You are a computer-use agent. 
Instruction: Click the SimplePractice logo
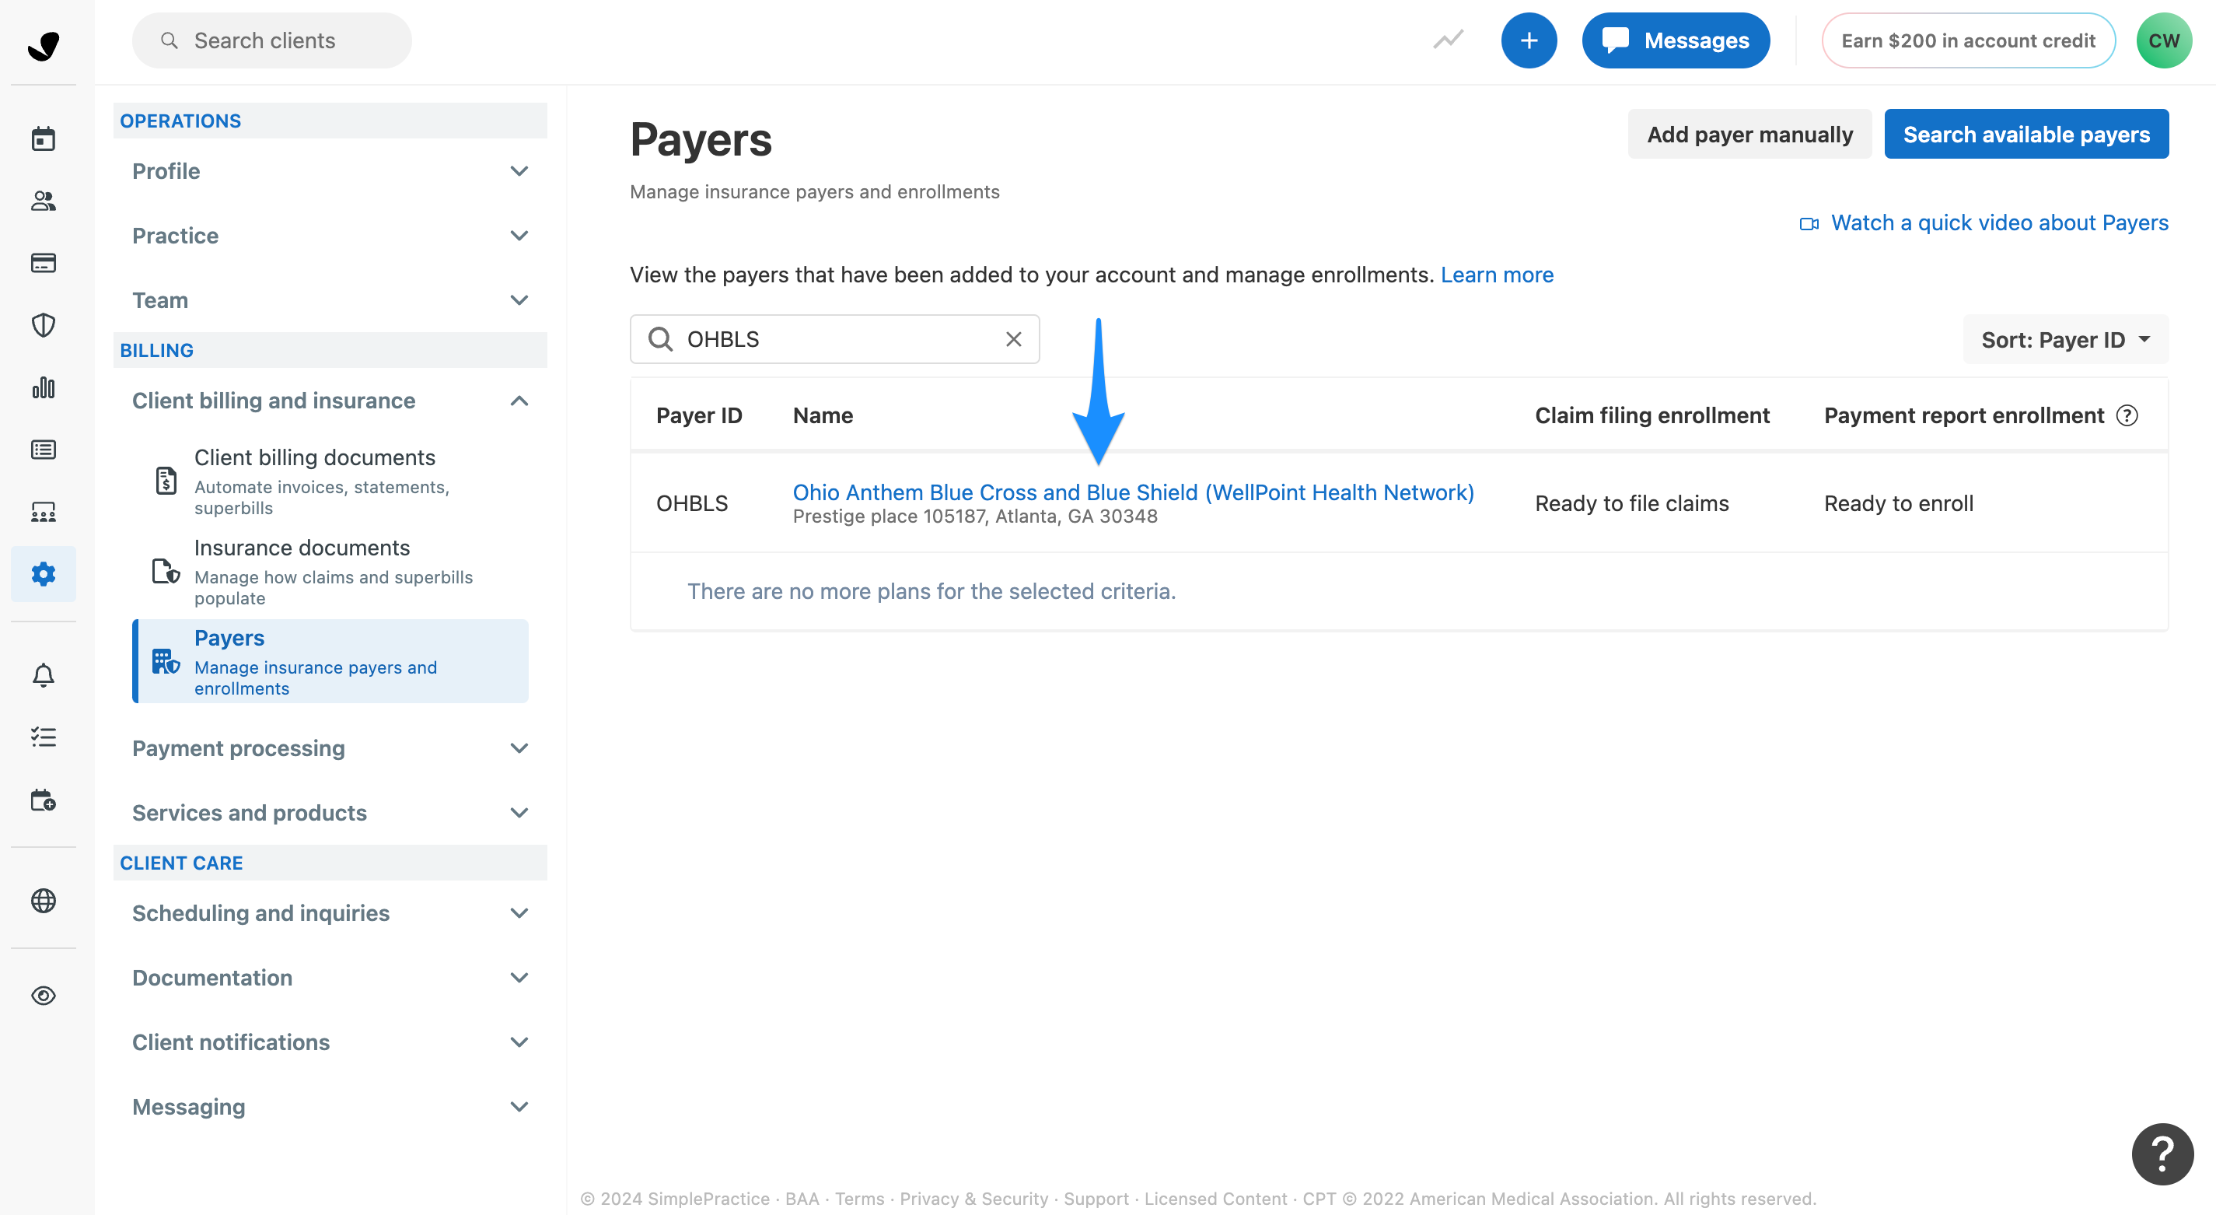(x=43, y=45)
